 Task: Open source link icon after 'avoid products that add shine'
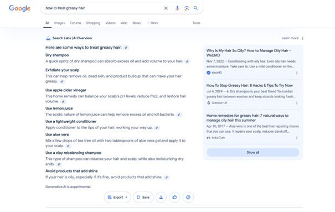click(x=167, y=178)
